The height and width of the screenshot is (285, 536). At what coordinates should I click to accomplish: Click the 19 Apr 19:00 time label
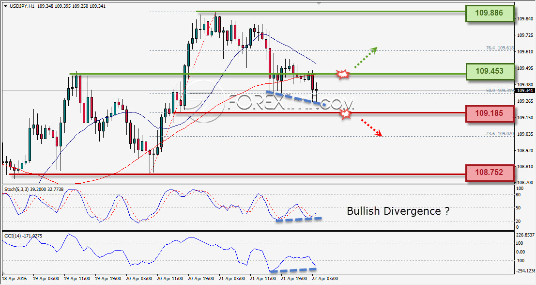[108, 279]
